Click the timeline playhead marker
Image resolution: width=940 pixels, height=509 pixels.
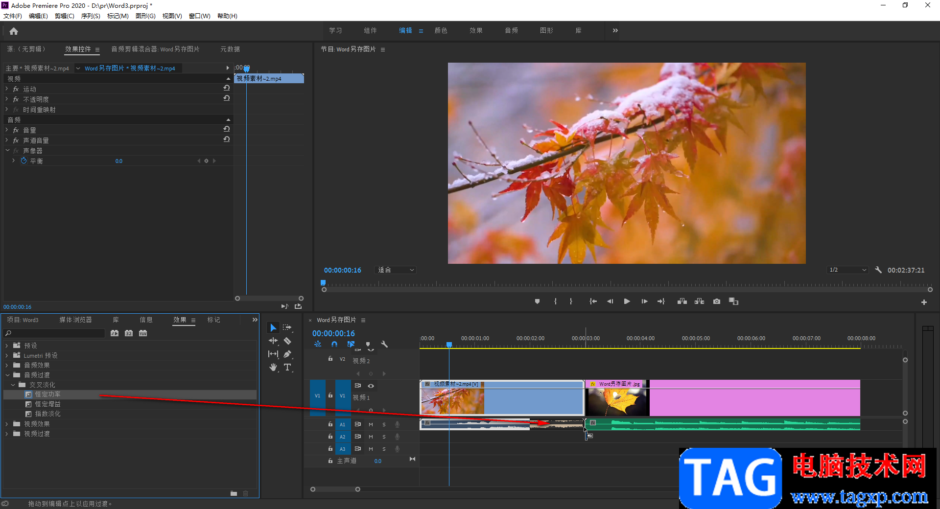pos(449,345)
